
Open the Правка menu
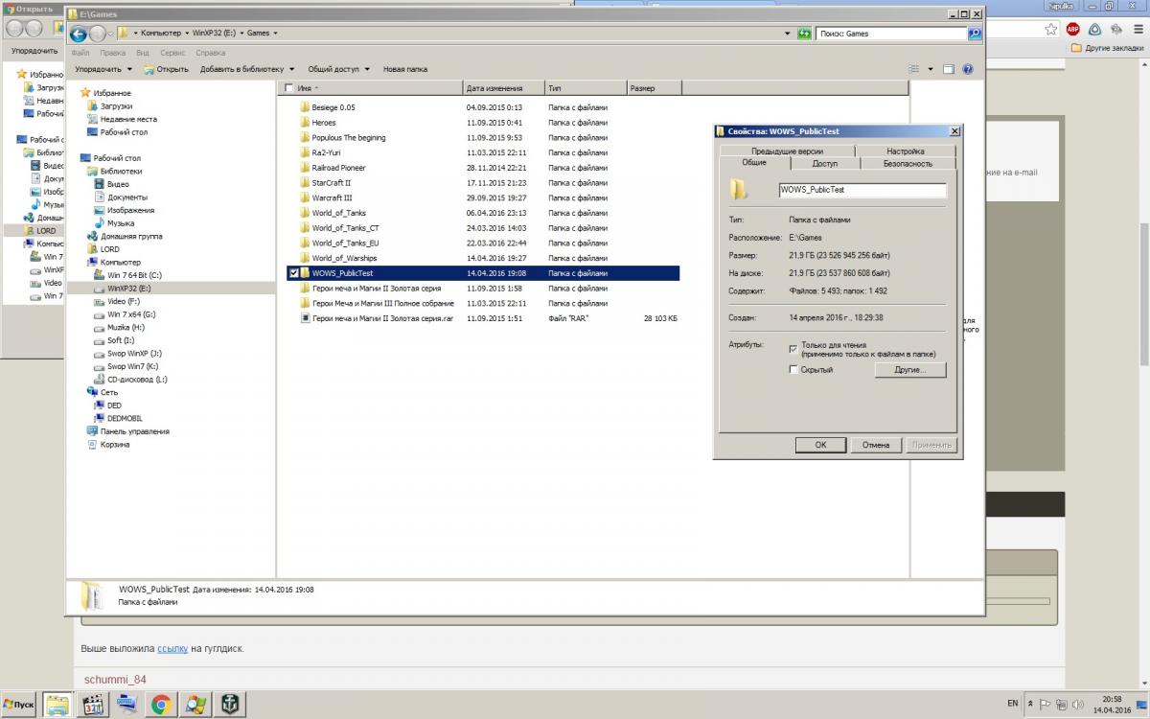pos(112,53)
